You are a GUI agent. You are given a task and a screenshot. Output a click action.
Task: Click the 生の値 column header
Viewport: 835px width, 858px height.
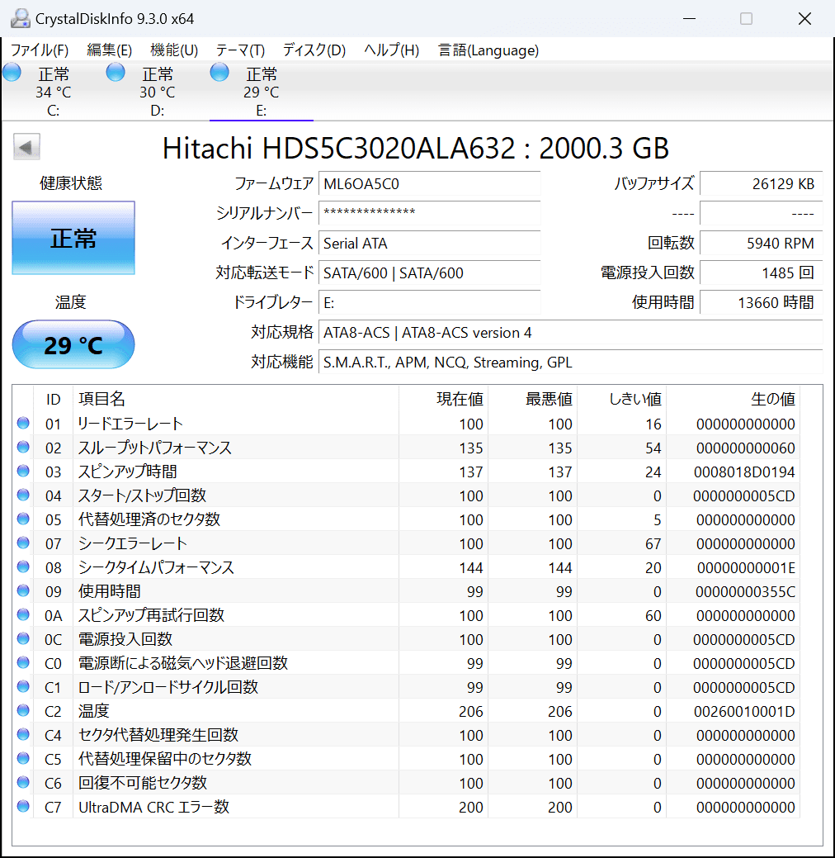772,399
